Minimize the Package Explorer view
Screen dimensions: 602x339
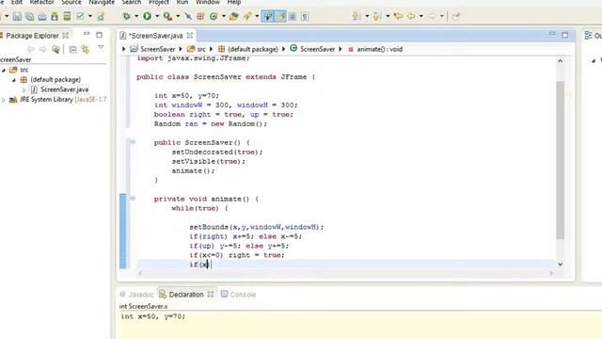[87, 34]
